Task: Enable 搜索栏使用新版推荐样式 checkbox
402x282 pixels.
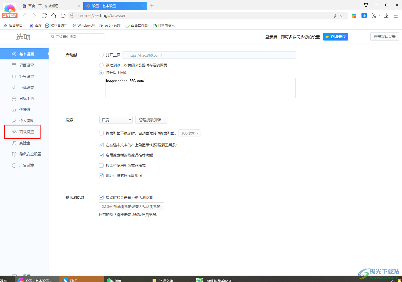Action: [101, 165]
